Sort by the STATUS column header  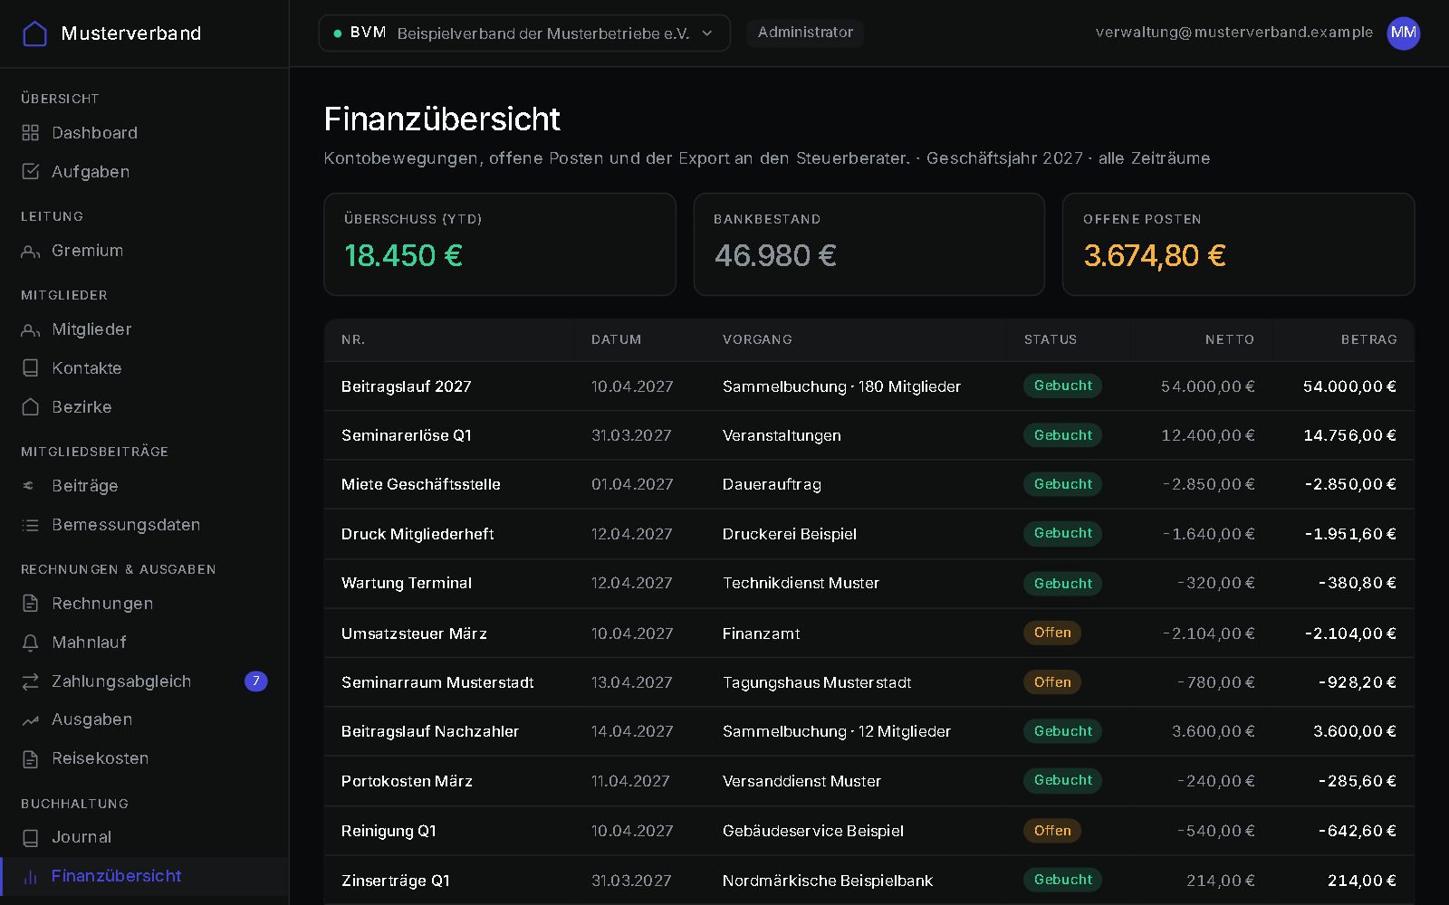[x=1051, y=340]
